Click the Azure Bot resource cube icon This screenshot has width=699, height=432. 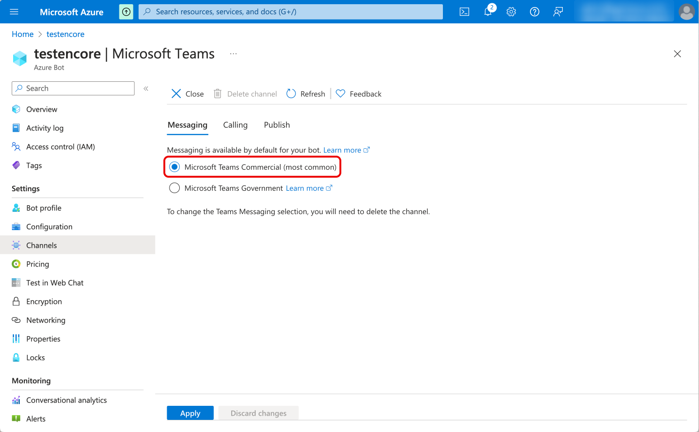tap(20, 58)
